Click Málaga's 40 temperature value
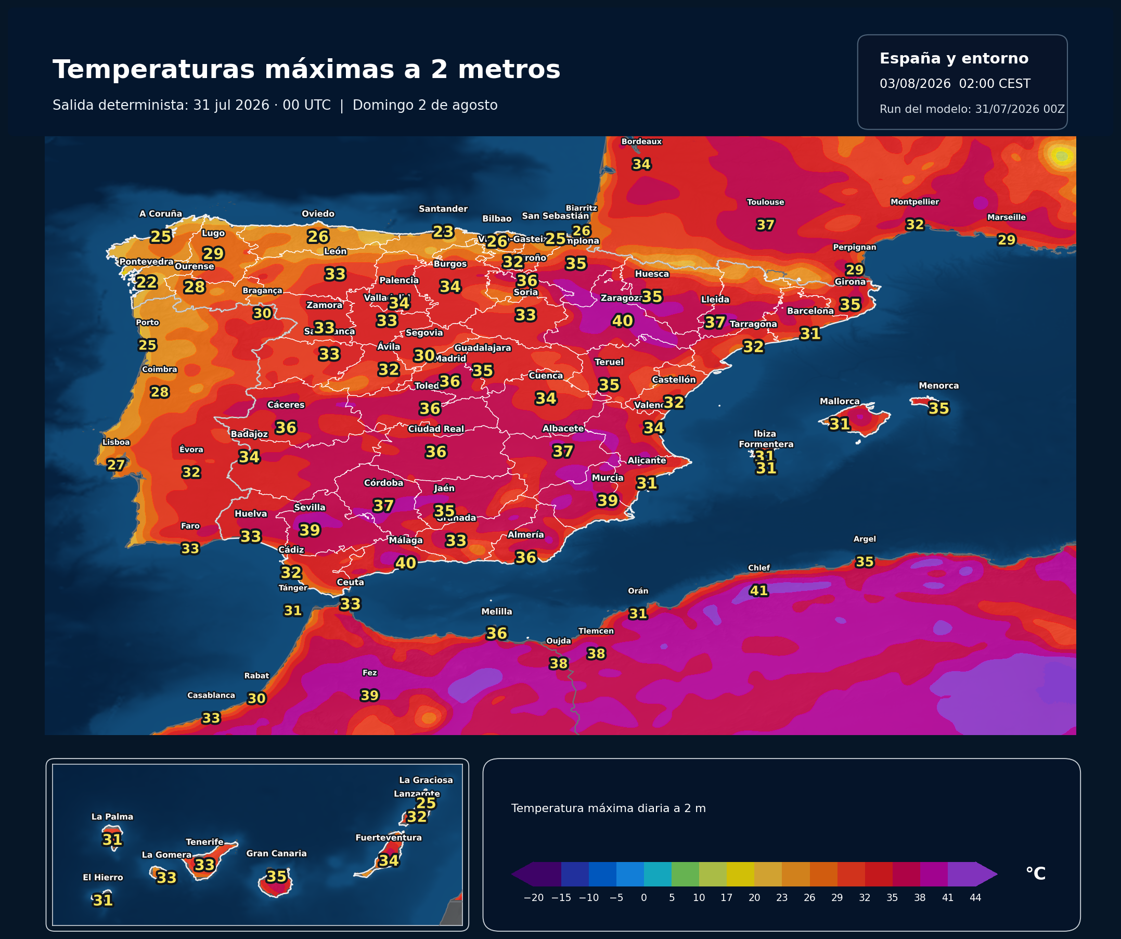This screenshot has width=1121, height=939. pyautogui.click(x=406, y=563)
